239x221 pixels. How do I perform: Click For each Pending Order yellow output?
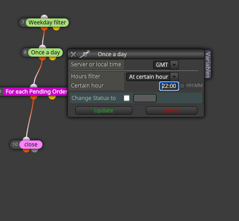[x=52, y=98]
